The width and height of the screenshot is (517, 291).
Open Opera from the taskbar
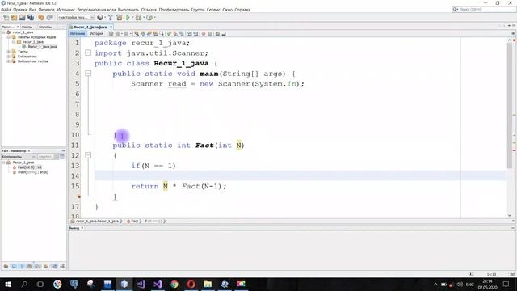191,284
